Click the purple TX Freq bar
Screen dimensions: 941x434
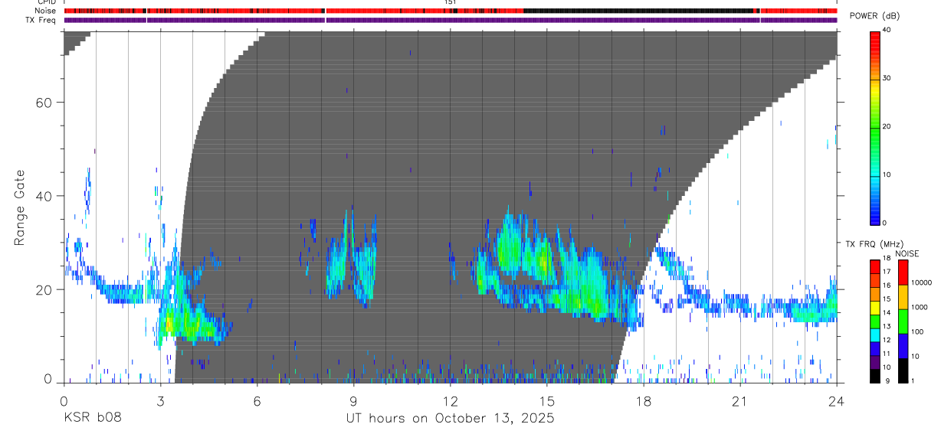coord(450,19)
